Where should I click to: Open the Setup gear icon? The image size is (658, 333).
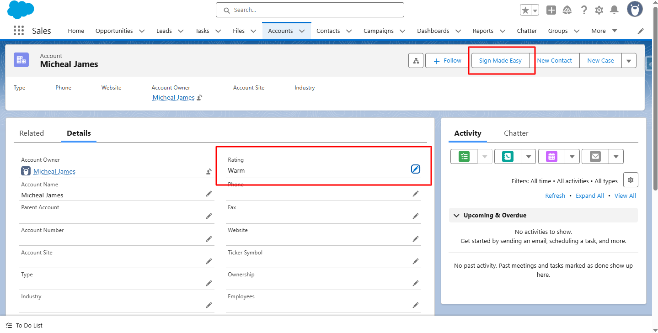[599, 10]
